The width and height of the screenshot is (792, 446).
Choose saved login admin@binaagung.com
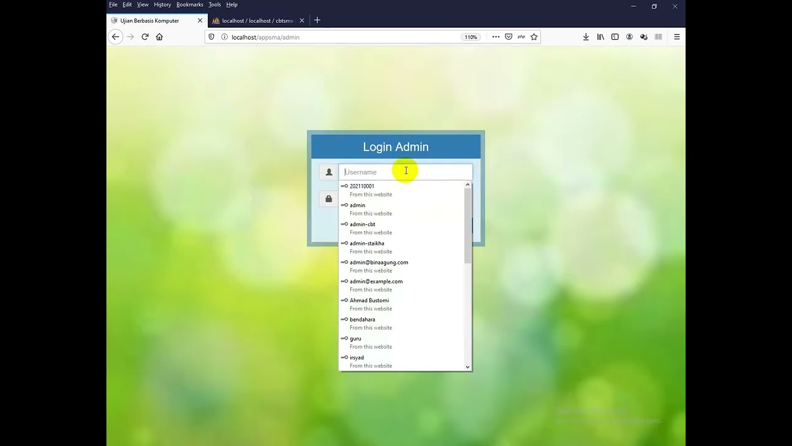pyautogui.click(x=401, y=266)
